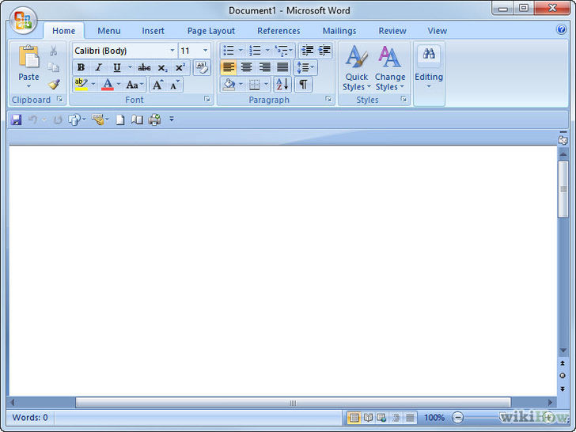Toggle Subscript formatting
Image resolution: width=576 pixels, height=432 pixels.
[x=162, y=67]
